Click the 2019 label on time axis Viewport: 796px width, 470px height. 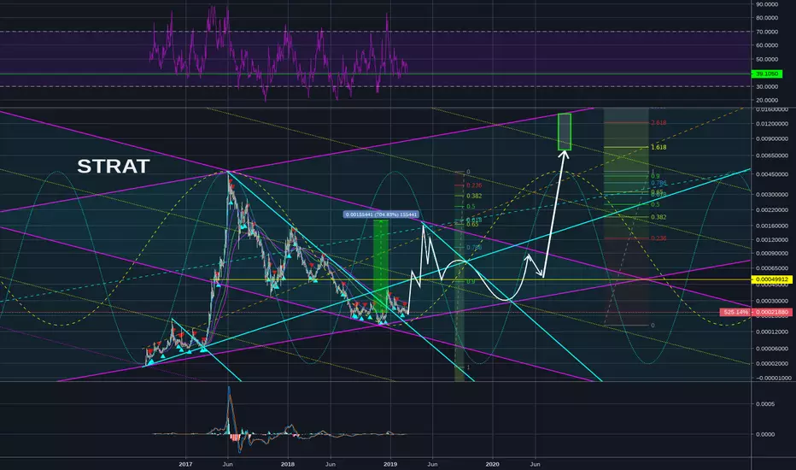(x=389, y=464)
